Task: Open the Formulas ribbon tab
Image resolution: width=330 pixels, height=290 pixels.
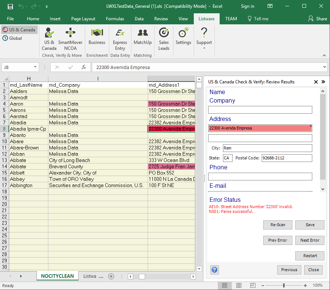Action: click(115, 19)
